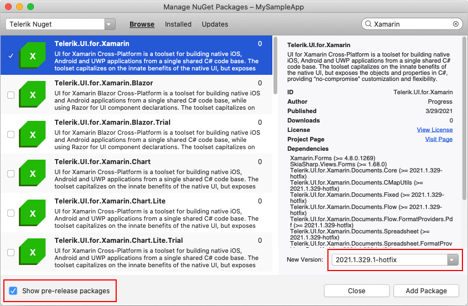Uncheck the Telerik.UI.for.Xamarin package checkbox
This screenshot has width=468, height=306.
click(11, 55)
